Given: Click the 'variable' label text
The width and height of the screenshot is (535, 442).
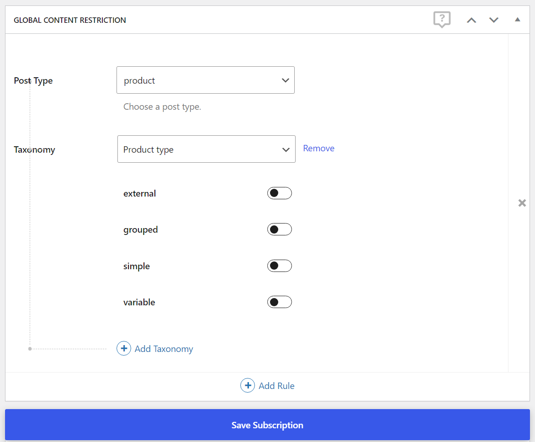Looking at the screenshot, I should pyautogui.click(x=139, y=303).
